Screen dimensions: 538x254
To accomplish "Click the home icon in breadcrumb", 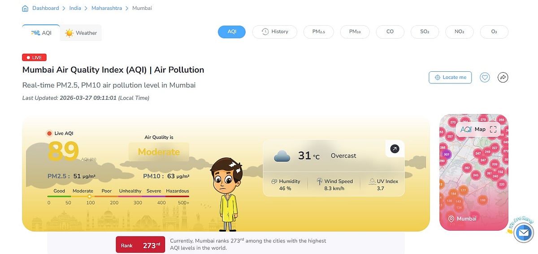I will click(25, 9).
